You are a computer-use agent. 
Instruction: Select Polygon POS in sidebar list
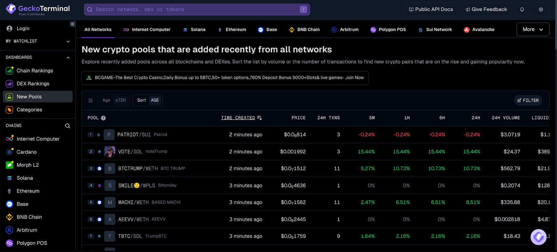pos(38,243)
